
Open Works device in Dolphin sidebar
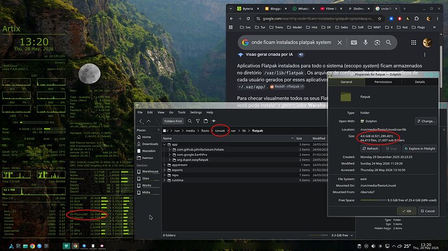[x=148, y=185]
